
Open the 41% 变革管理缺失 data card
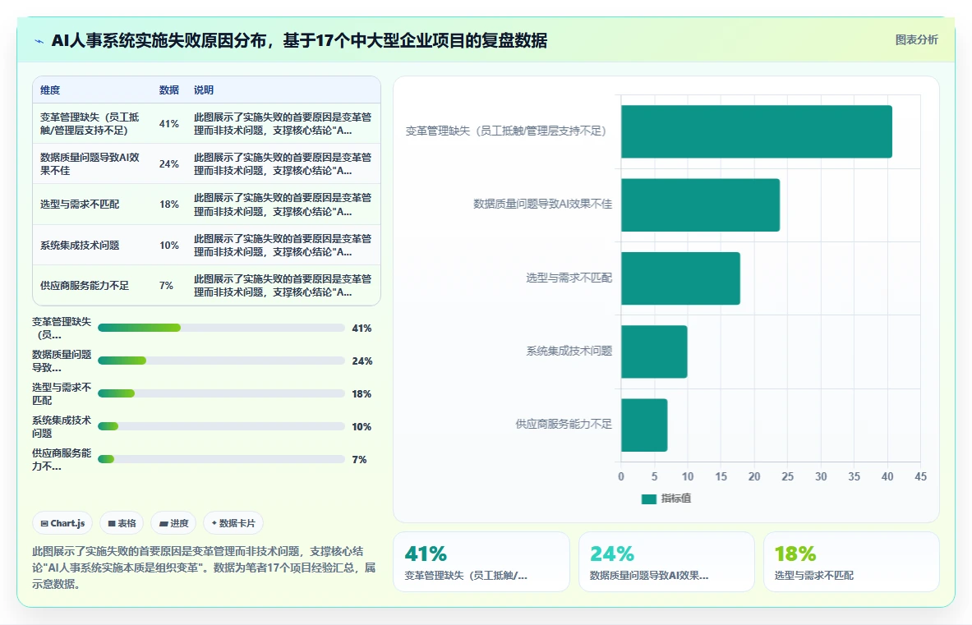(x=481, y=562)
